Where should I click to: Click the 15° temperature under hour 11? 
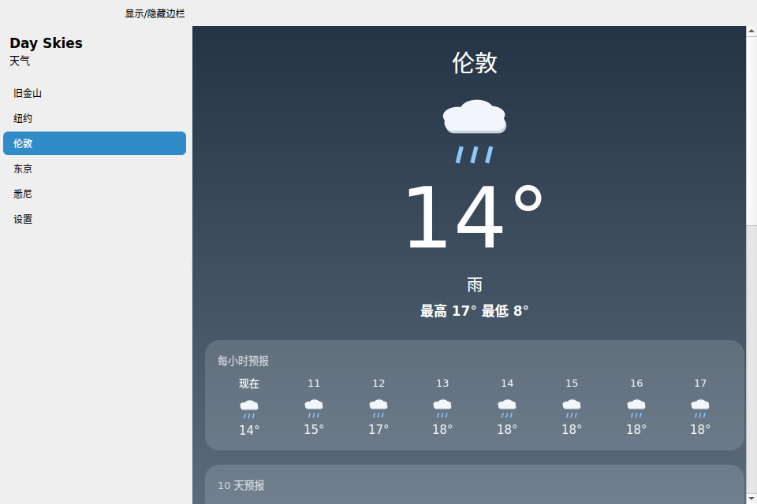click(314, 429)
